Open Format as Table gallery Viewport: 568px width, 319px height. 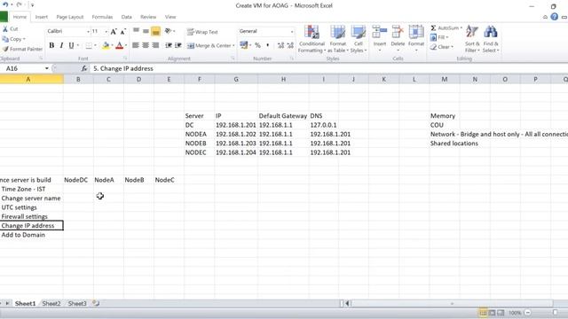click(337, 39)
